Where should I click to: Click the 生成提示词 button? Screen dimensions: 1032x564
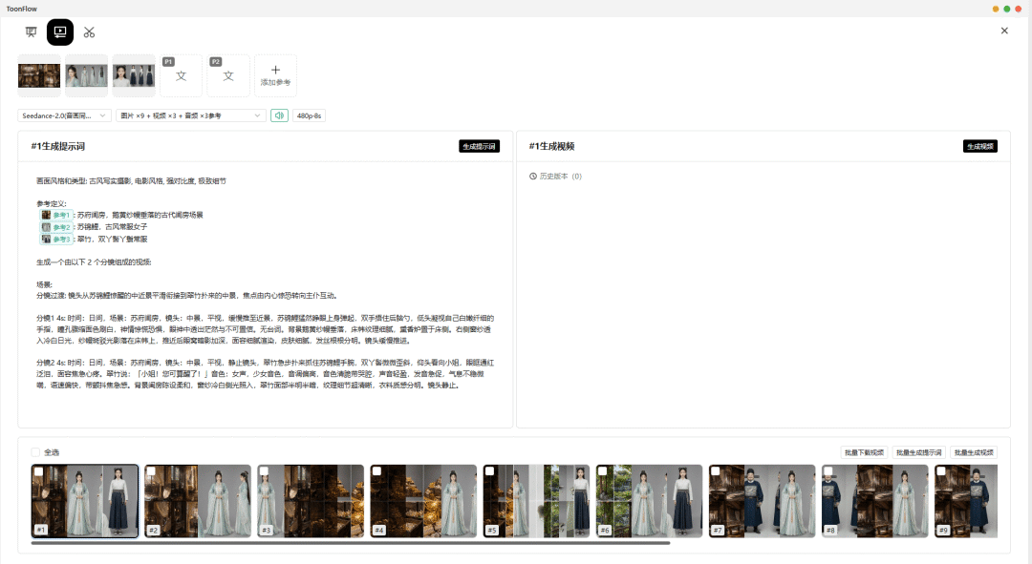479,146
